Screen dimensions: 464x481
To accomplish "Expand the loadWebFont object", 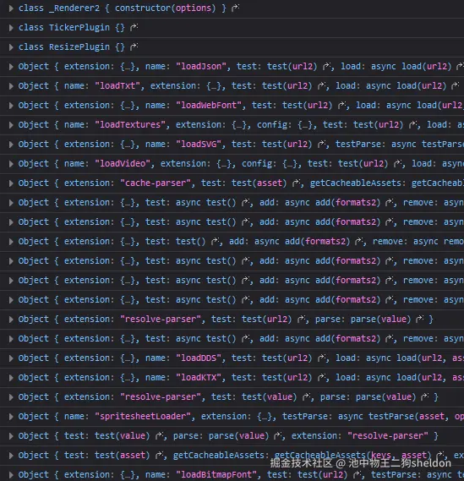I will tap(11, 105).
